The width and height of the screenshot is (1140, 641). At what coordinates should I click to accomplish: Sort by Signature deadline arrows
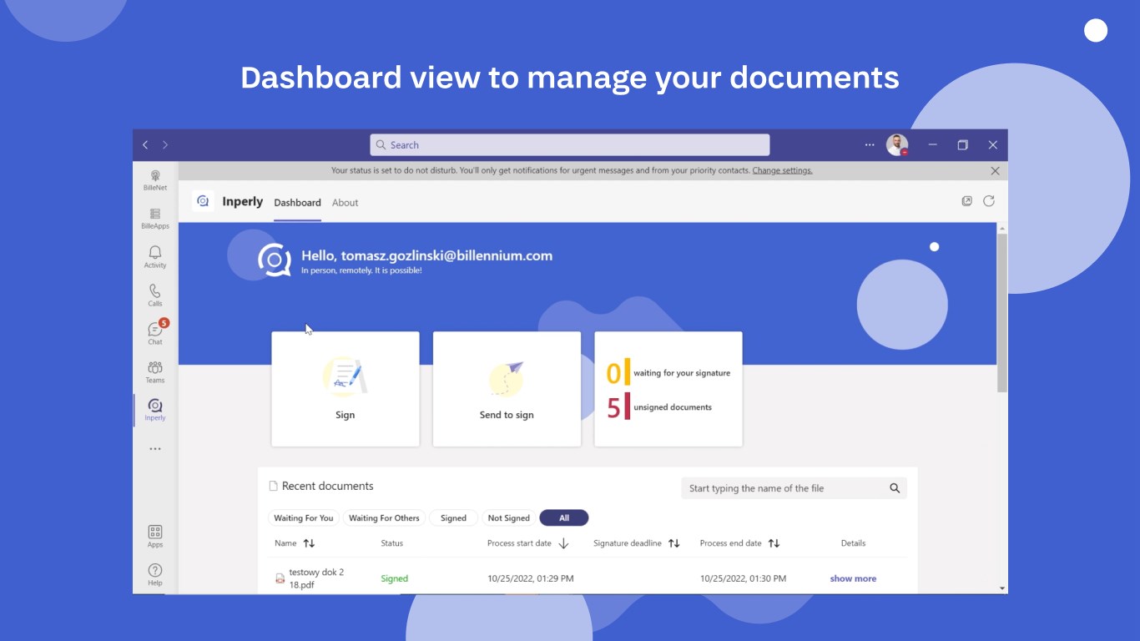point(674,543)
